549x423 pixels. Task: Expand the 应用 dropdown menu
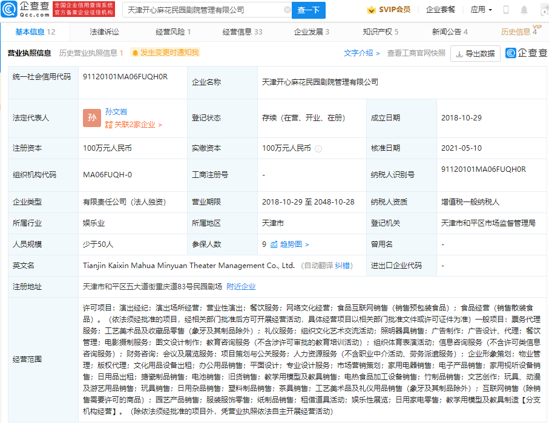(481, 10)
